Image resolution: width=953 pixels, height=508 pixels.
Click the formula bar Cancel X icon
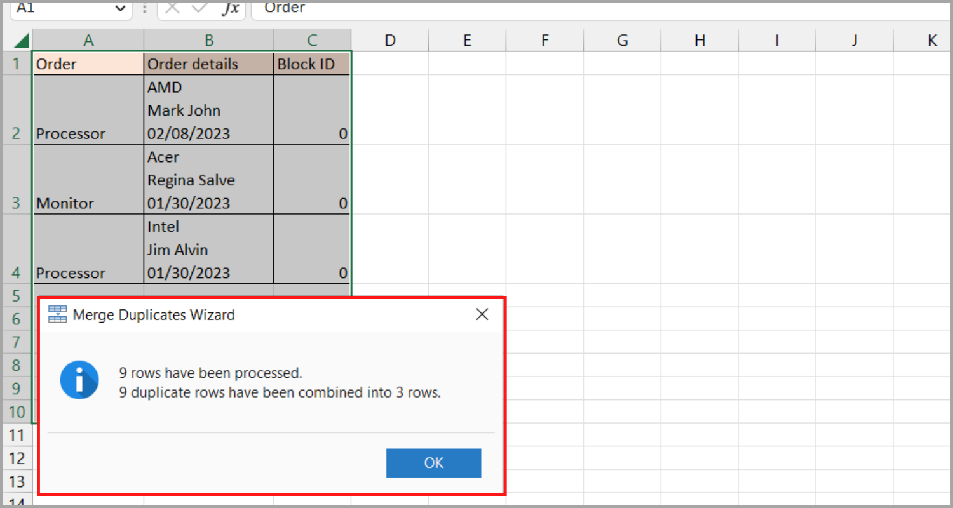point(173,8)
